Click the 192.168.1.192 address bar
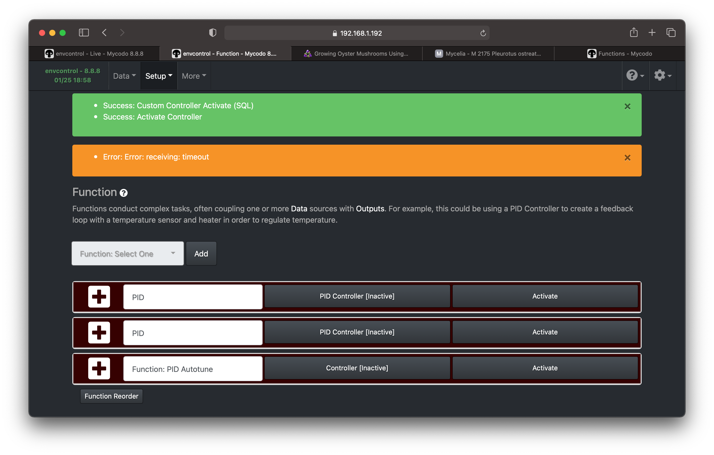714x455 pixels. tap(357, 33)
